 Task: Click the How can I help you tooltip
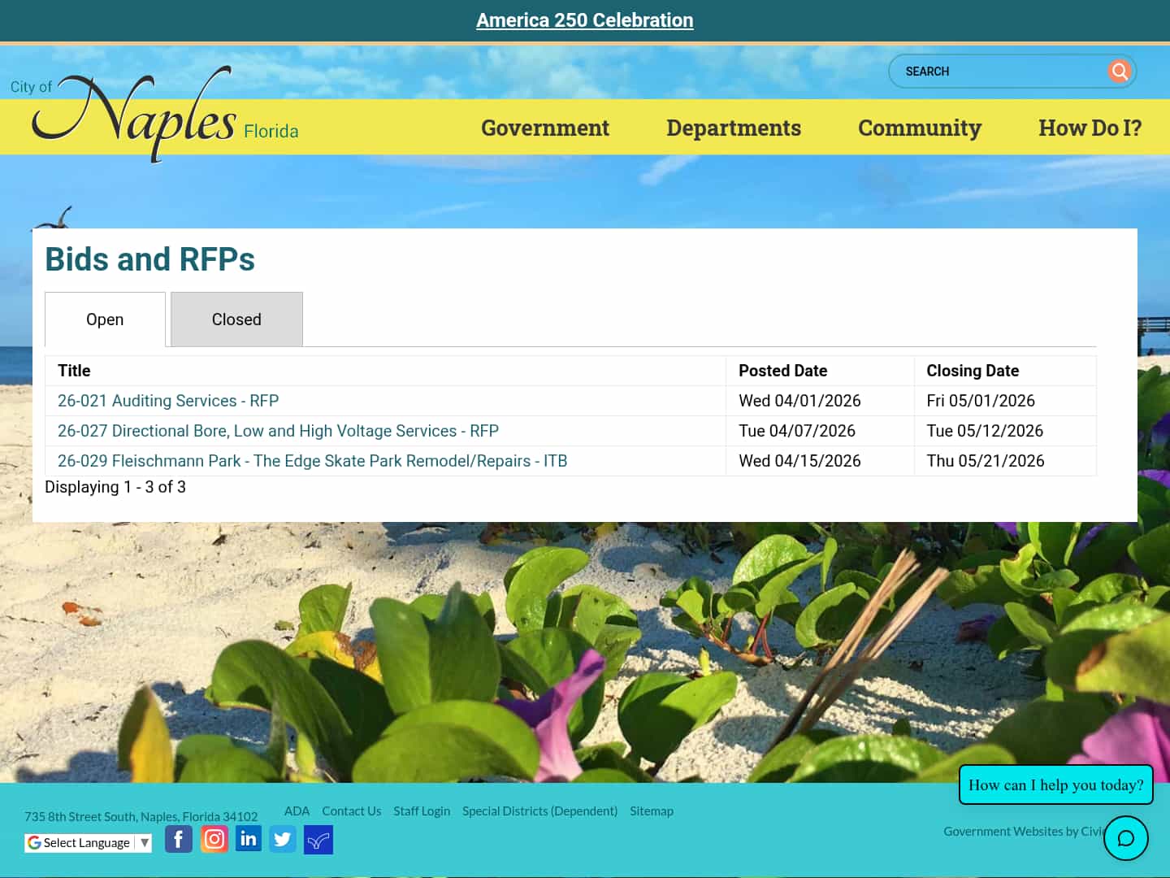click(1055, 785)
